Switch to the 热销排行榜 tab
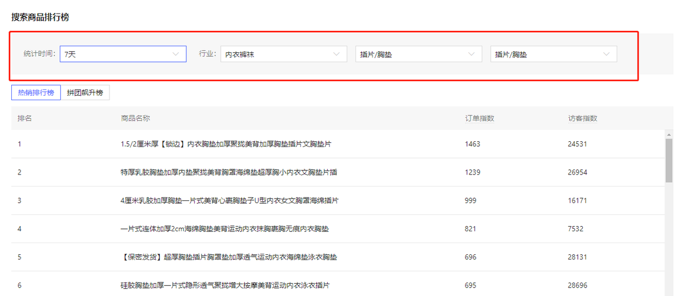 coord(36,93)
